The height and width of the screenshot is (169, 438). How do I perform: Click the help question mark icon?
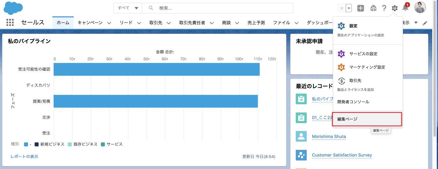tap(384, 8)
